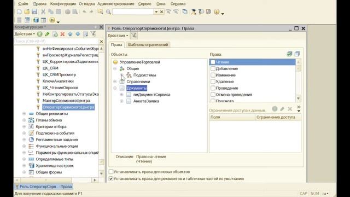The width and height of the screenshot is (350, 197).
Task: Click the round add icon in access restrictions
Action: coord(275,109)
